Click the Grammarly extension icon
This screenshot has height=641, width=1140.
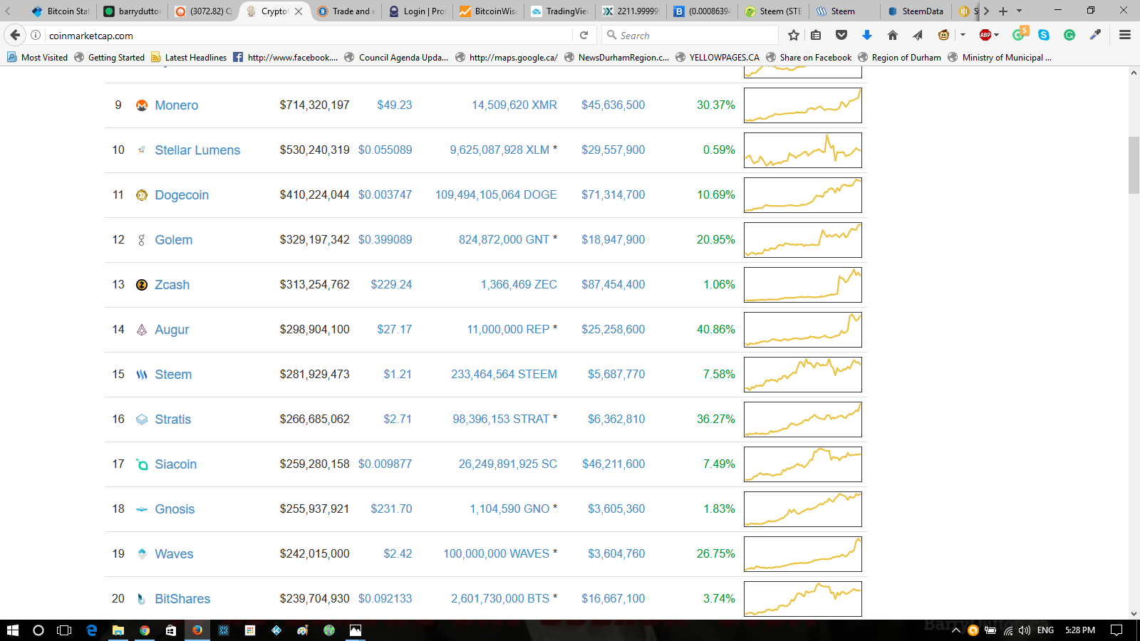(x=1069, y=35)
